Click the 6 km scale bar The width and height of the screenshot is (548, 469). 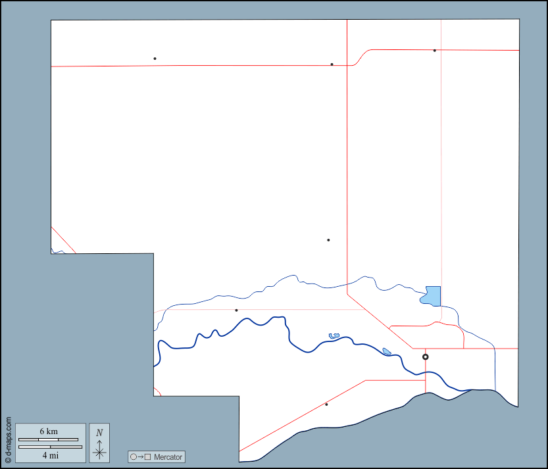(48, 439)
